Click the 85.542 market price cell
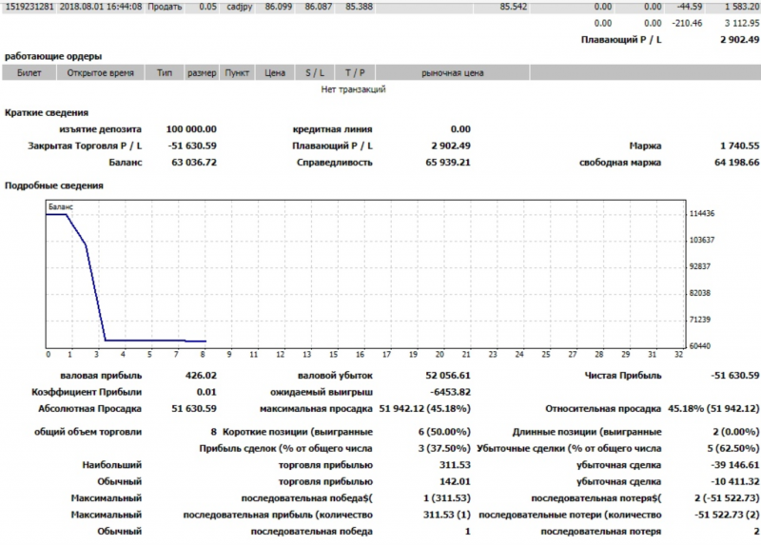 tap(514, 7)
